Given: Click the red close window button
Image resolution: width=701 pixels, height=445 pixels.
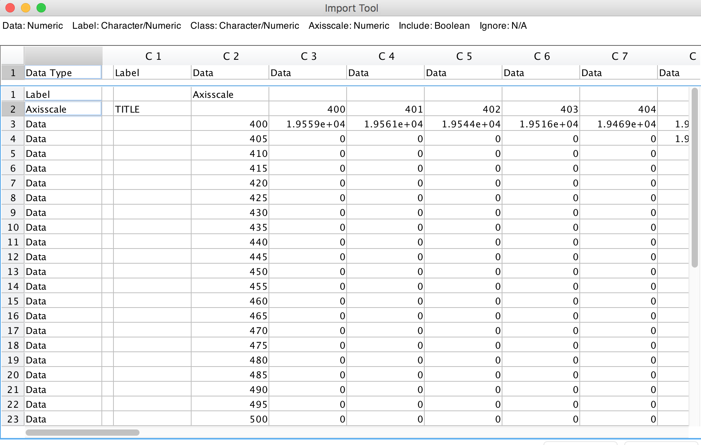Looking at the screenshot, I should click(10, 8).
